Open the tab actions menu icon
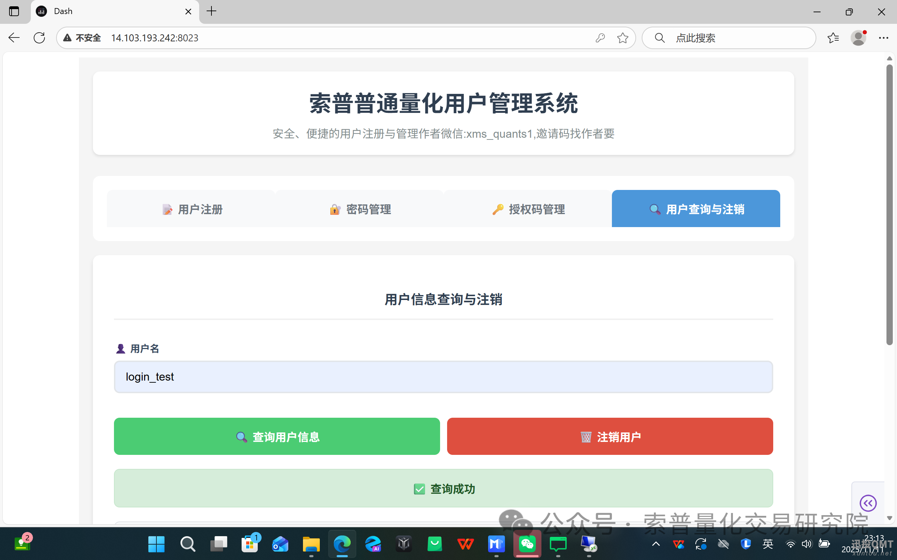This screenshot has height=560, width=897. click(x=14, y=11)
